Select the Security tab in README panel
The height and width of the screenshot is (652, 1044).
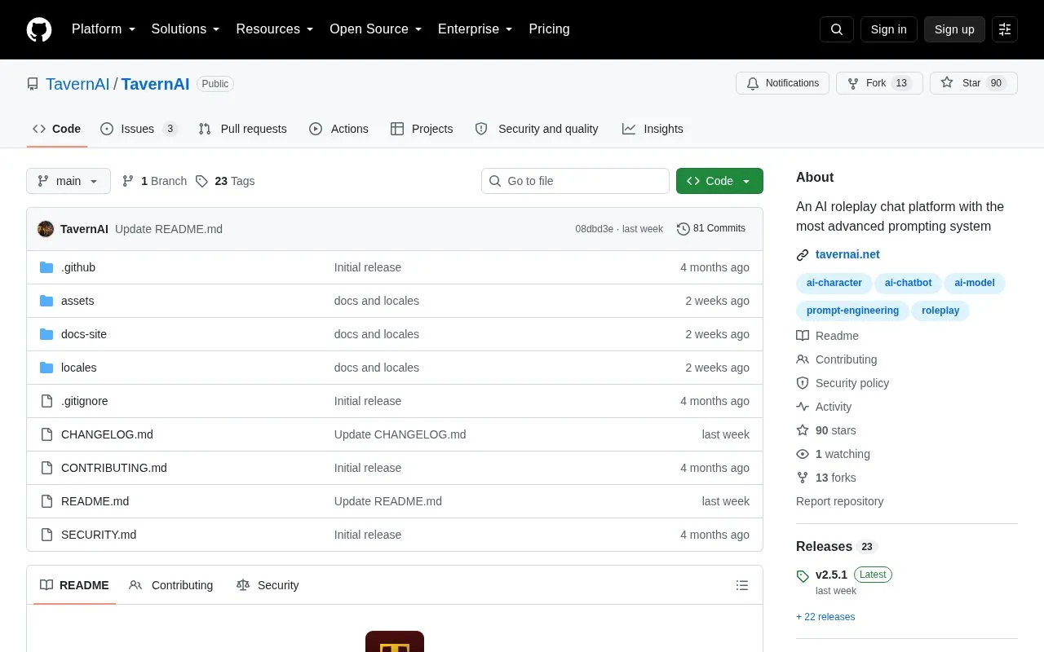click(268, 585)
